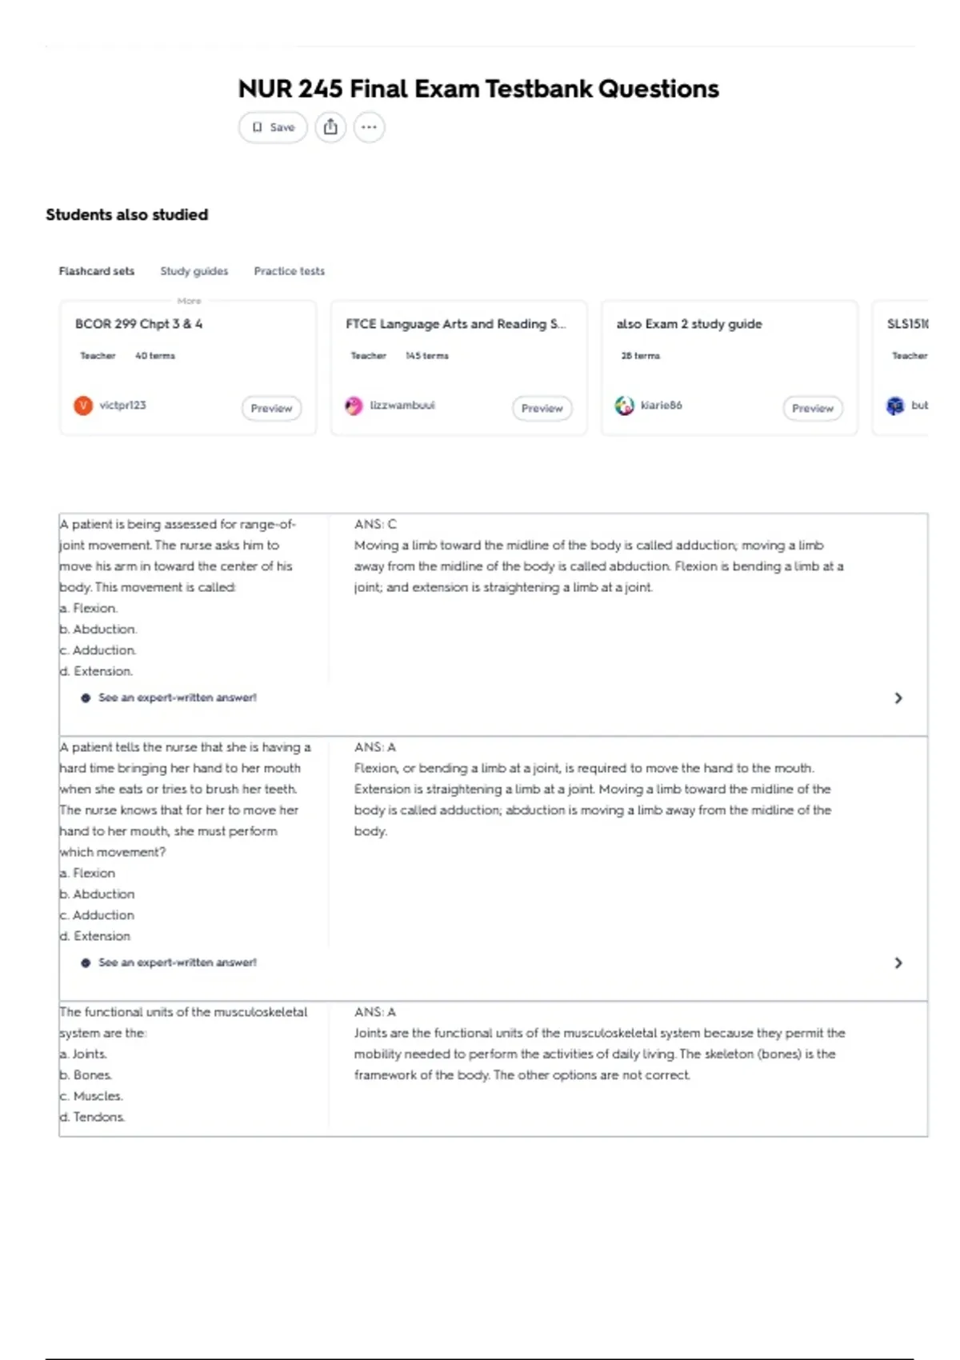Expand the chevron for the flexion question

[x=898, y=962]
